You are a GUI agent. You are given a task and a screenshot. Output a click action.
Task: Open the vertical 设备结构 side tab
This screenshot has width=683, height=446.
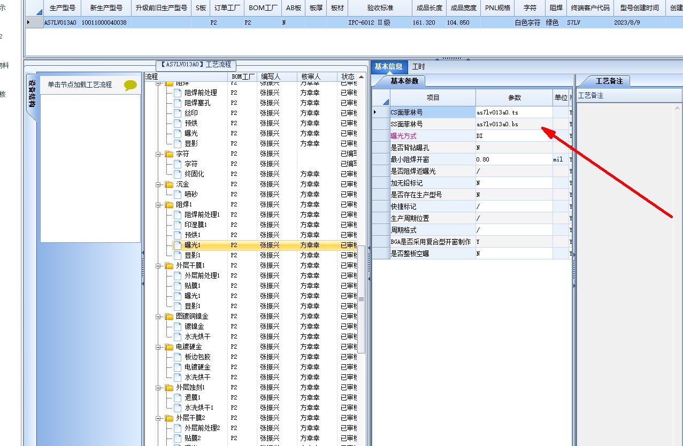(32, 94)
